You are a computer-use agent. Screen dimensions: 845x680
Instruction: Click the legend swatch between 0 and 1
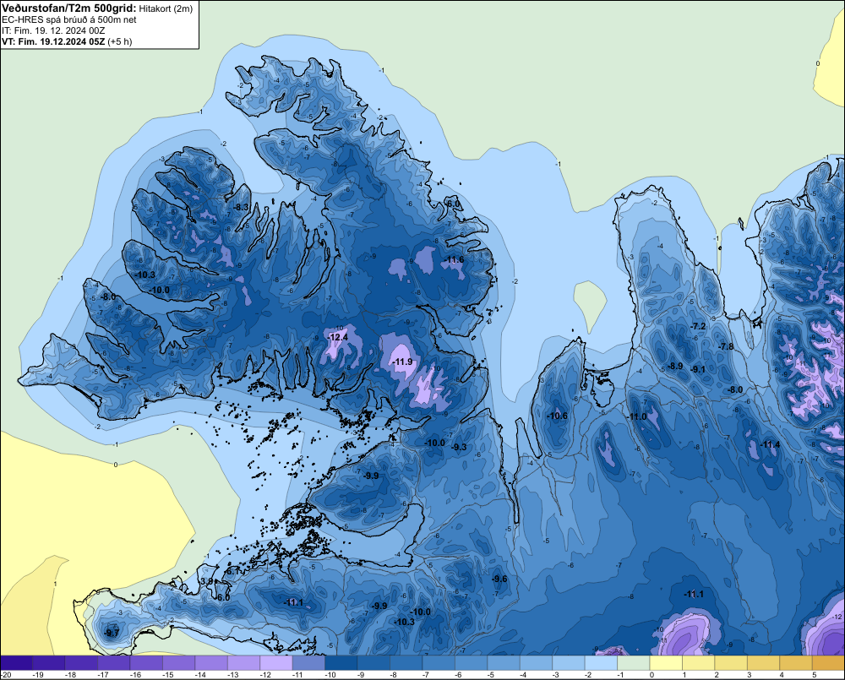click(x=666, y=663)
